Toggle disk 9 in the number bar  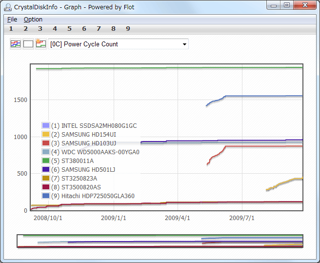128,29
